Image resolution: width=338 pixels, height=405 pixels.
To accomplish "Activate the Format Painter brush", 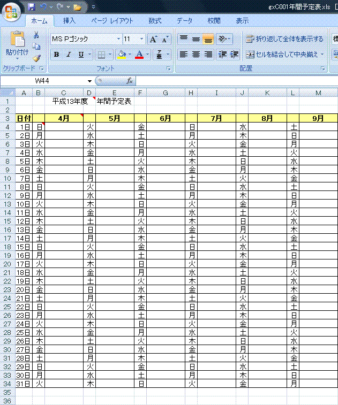I will (x=36, y=58).
